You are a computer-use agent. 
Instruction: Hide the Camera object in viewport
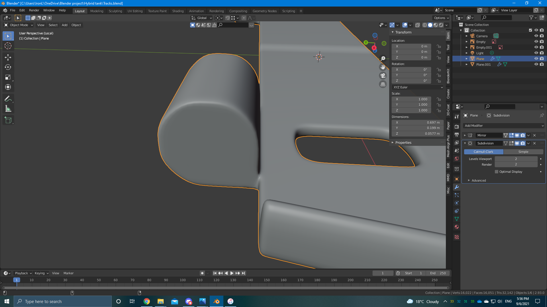[536, 36]
